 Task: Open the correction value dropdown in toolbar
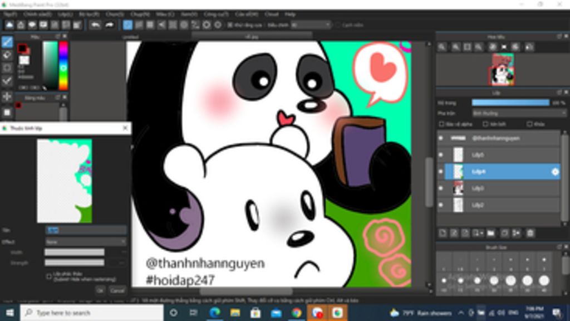311,25
